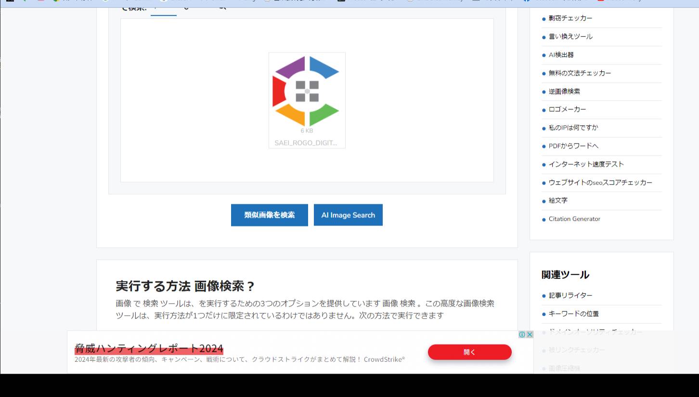Viewport: 699px width, 397px height.
Task: Click the AI Image Search button
Action: 348,215
